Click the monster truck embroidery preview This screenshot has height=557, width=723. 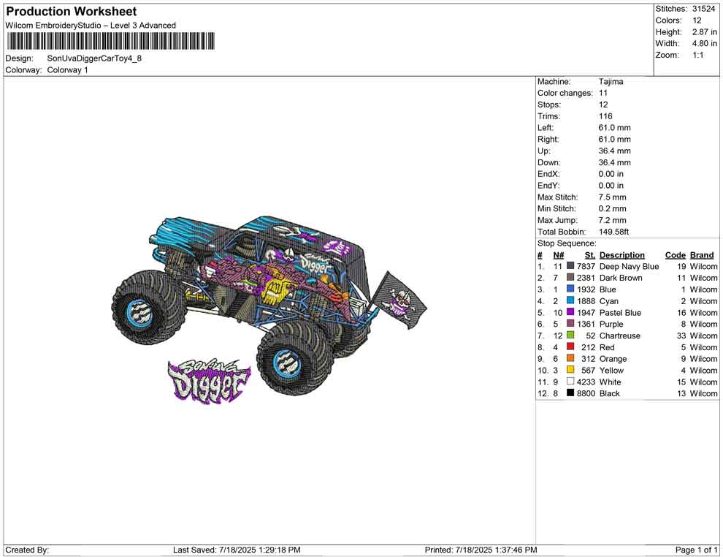click(269, 305)
